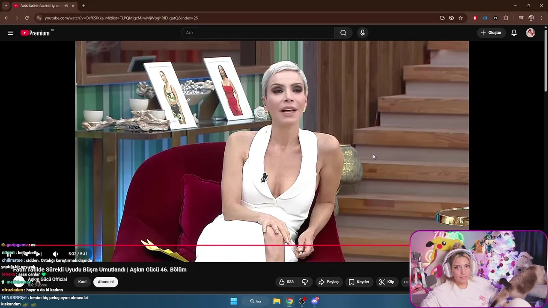Dislike the video with thumbs down

click(305, 282)
